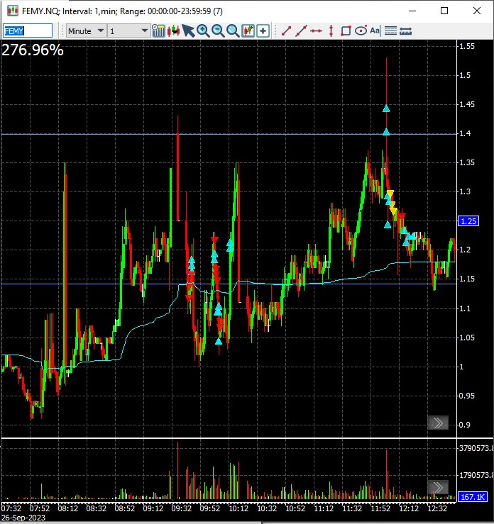494x524 pixels.
Task: Click the 167.1K volume label
Action: [x=473, y=497]
